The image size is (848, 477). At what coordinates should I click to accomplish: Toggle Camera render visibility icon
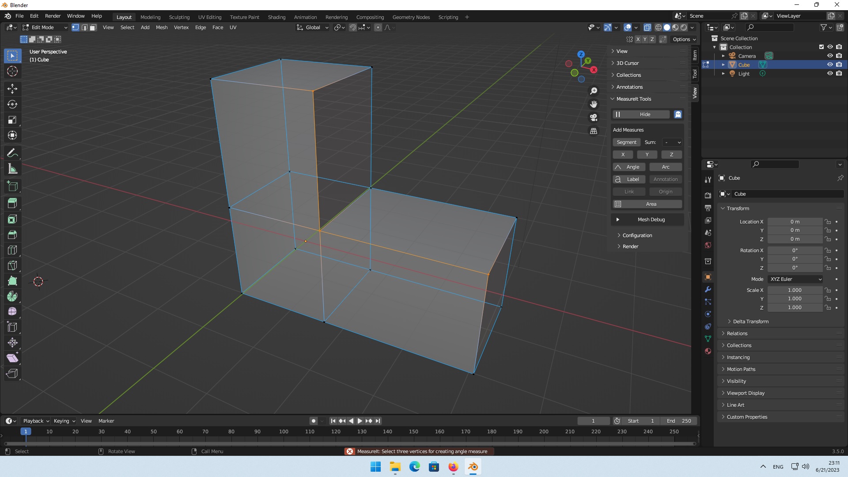tap(839, 56)
